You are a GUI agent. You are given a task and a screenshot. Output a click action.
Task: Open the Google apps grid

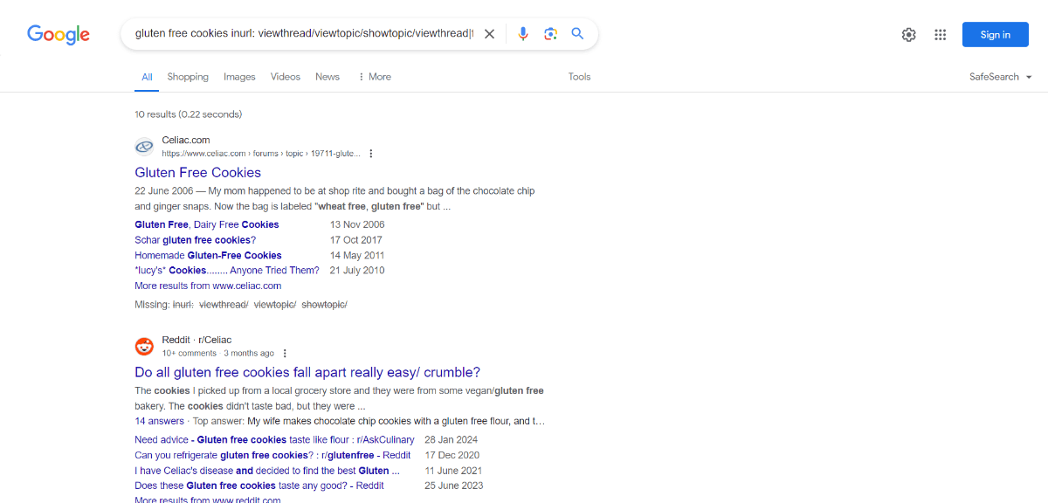941,35
